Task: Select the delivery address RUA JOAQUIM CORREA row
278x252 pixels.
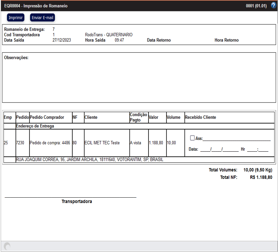Action: (x=89, y=160)
